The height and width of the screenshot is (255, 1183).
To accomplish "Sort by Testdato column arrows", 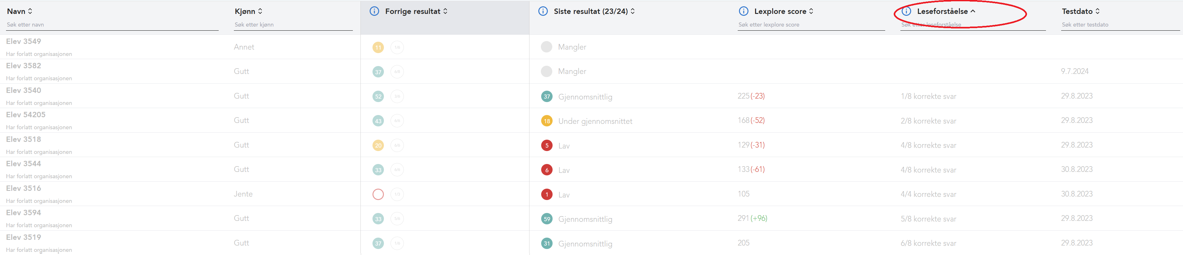I will pos(1098,11).
